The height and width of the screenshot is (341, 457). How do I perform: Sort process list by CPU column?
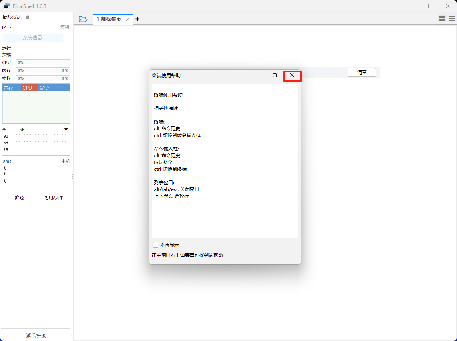pos(29,88)
